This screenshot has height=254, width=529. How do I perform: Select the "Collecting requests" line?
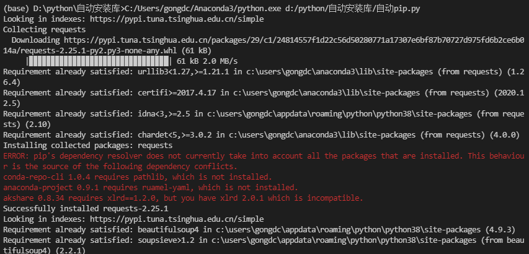(43, 30)
